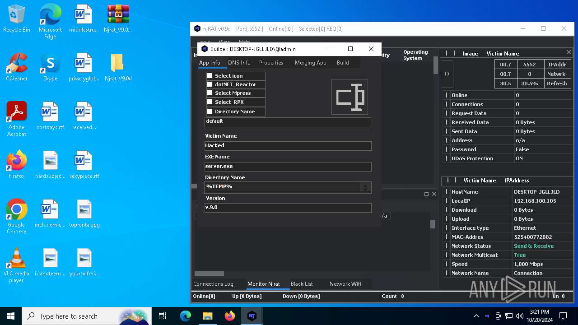
Task: Enable the Select Mpress checkbox
Action: click(x=210, y=93)
